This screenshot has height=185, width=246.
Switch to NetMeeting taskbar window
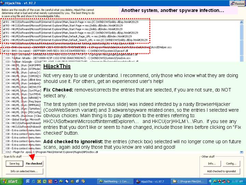tap(115, 182)
